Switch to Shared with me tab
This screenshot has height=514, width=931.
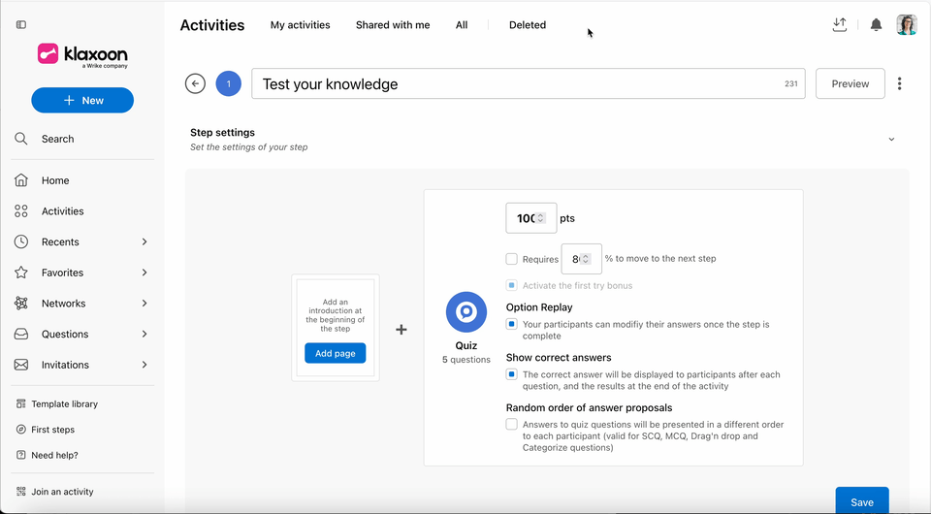coord(393,25)
